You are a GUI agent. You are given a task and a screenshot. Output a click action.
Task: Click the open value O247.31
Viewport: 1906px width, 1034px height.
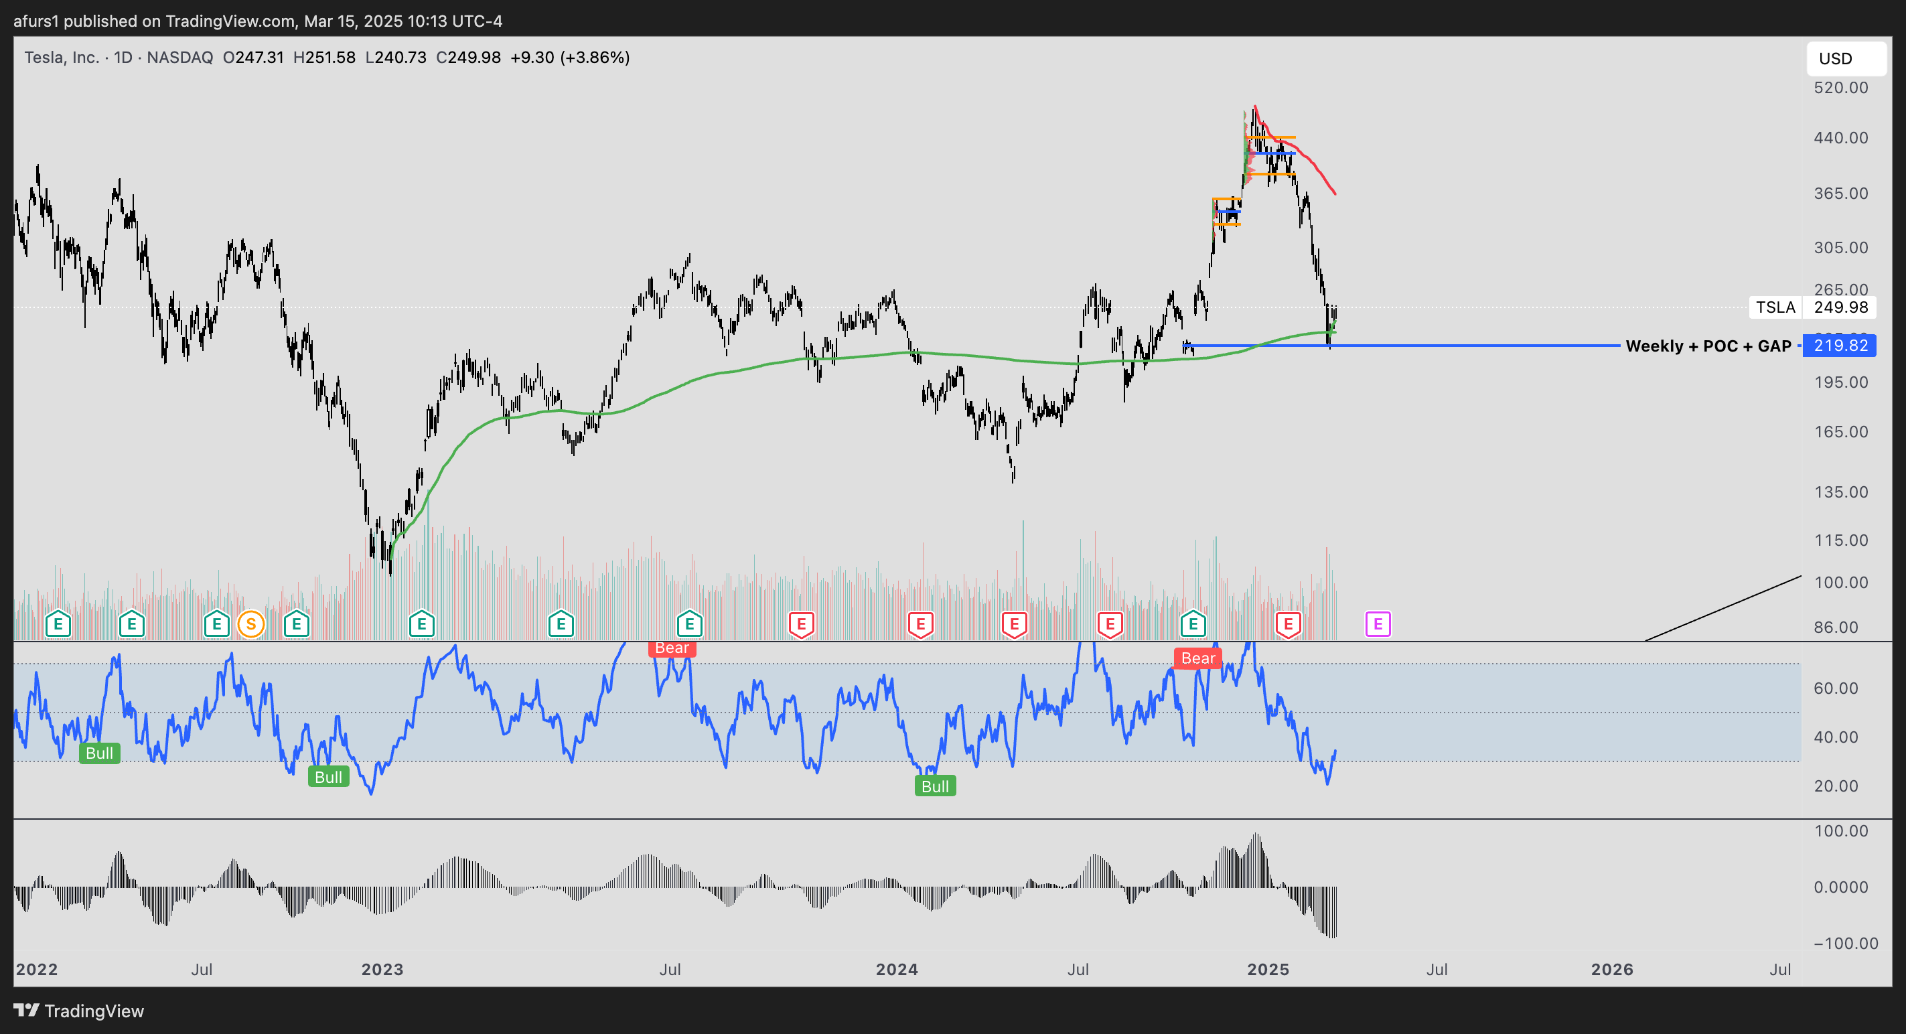point(253,57)
